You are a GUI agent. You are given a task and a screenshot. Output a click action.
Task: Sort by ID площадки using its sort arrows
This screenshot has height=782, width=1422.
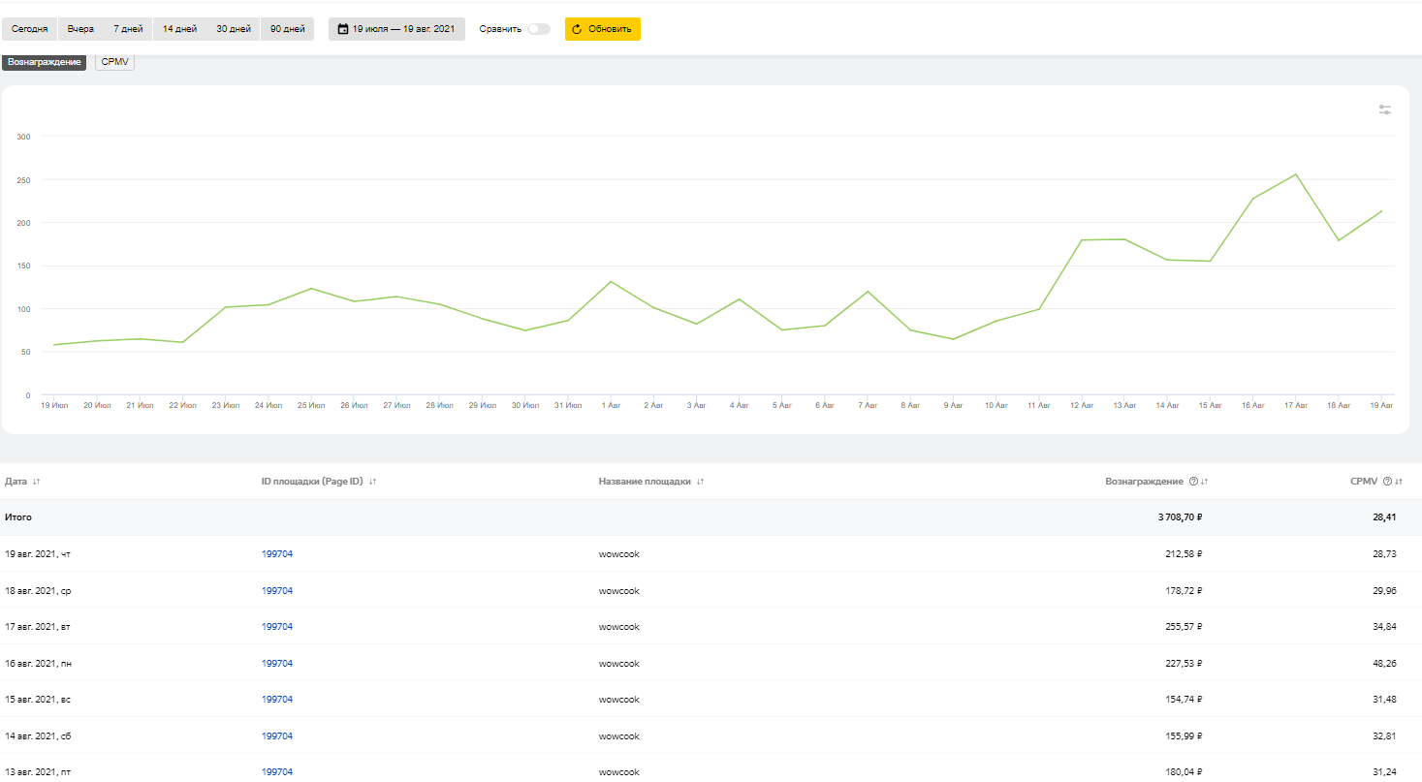tap(372, 482)
